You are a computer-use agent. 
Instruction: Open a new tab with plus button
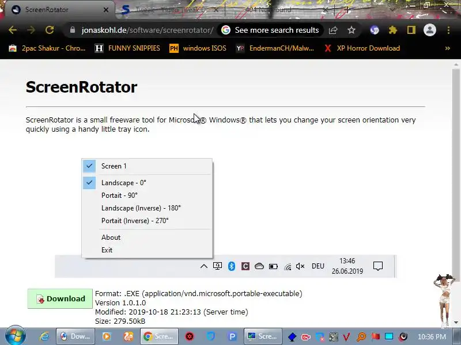pyautogui.click(x=347, y=10)
